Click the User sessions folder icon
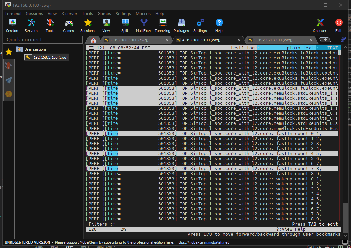The image size is (351, 248). (19, 49)
